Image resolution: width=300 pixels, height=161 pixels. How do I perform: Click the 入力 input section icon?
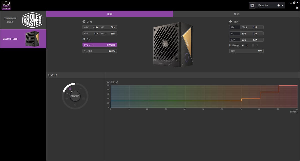click(84, 22)
